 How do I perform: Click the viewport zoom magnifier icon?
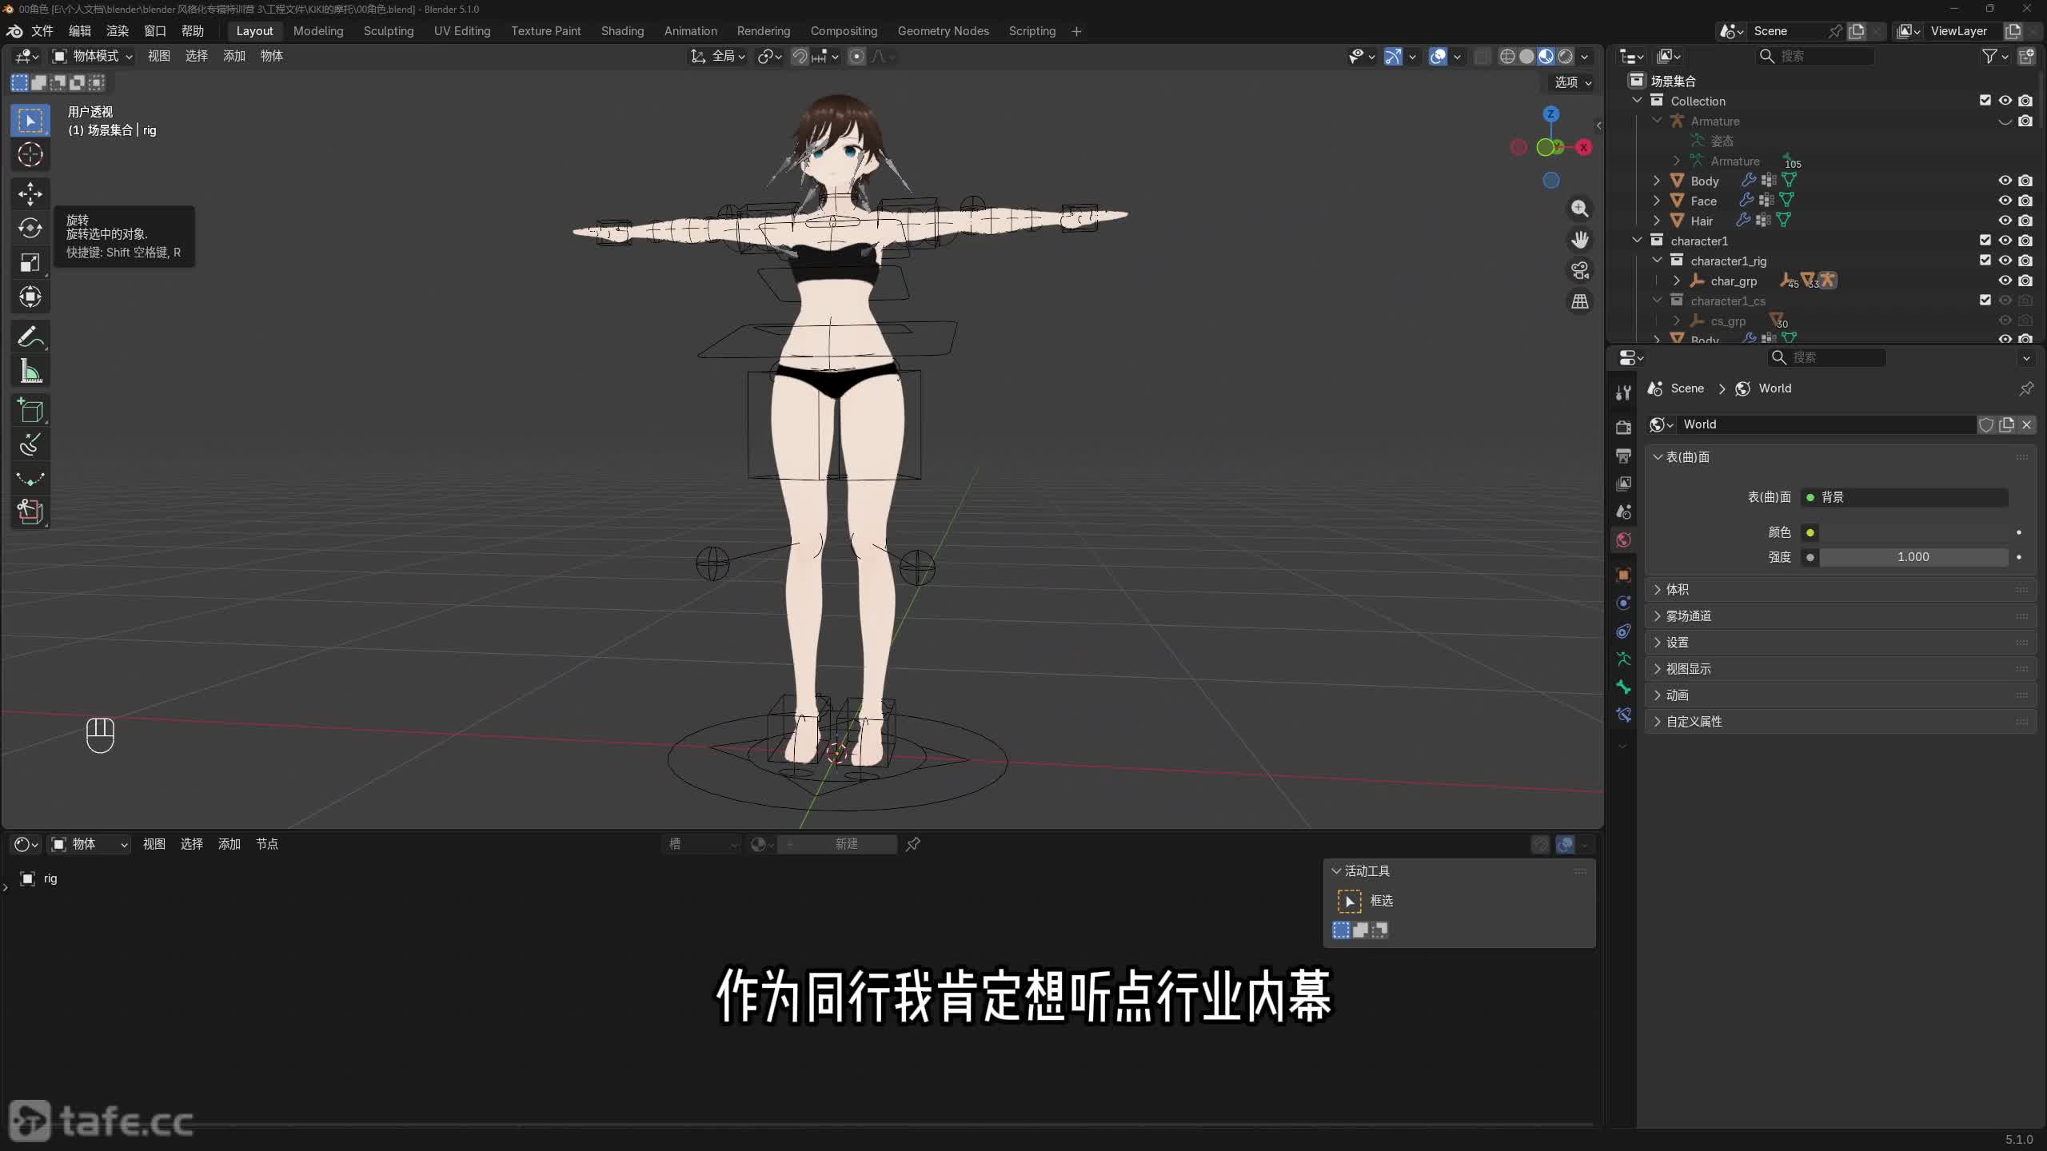coord(1579,209)
